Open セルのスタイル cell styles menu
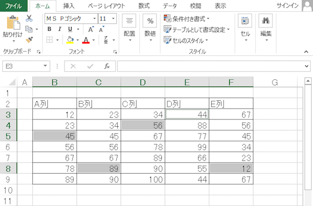This screenshot has width=313, height=206. [186, 40]
